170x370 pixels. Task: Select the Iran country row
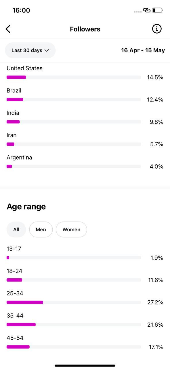pyautogui.click(x=85, y=140)
